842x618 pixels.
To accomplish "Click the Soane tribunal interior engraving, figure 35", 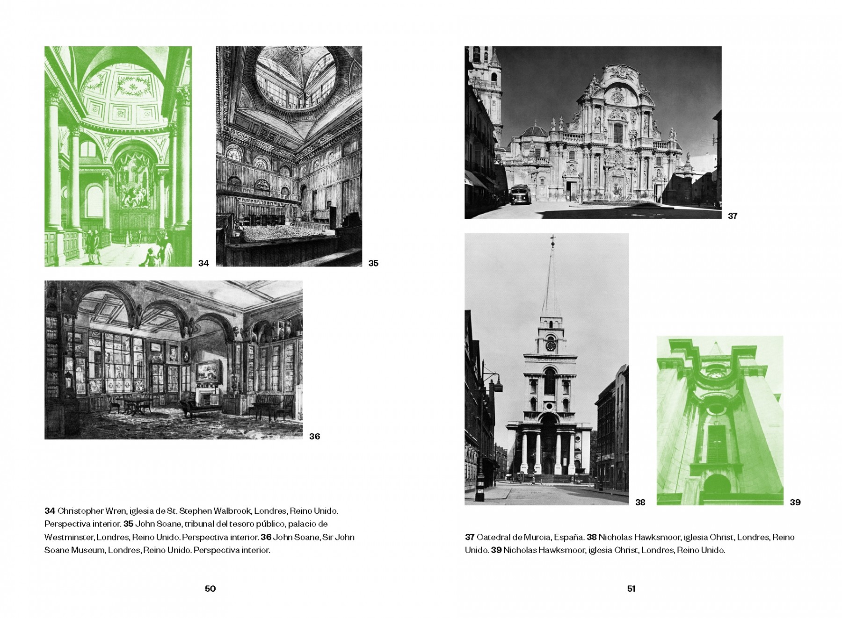I will (x=289, y=156).
